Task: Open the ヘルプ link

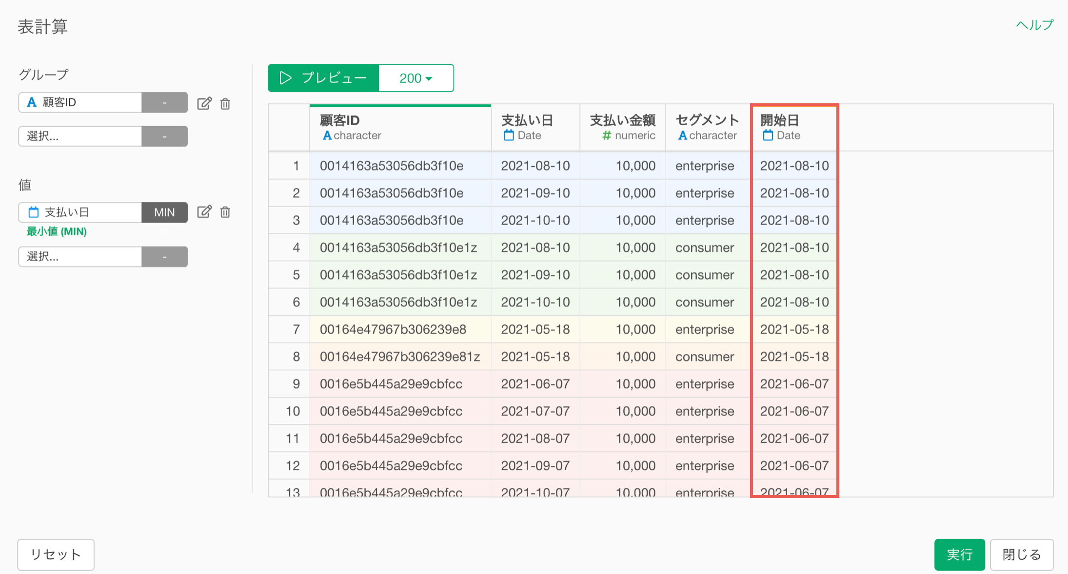Action: click(x=1034, y=25)
